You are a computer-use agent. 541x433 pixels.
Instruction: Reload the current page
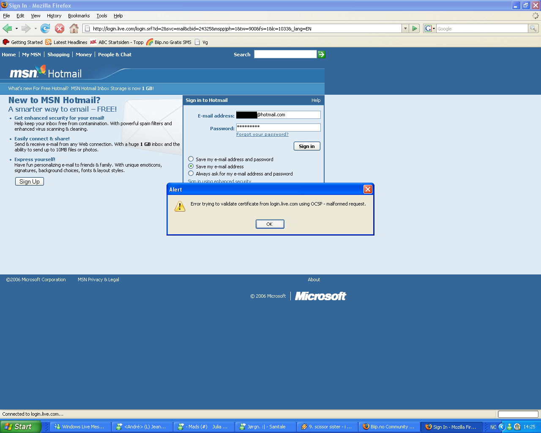pos(45,28)
